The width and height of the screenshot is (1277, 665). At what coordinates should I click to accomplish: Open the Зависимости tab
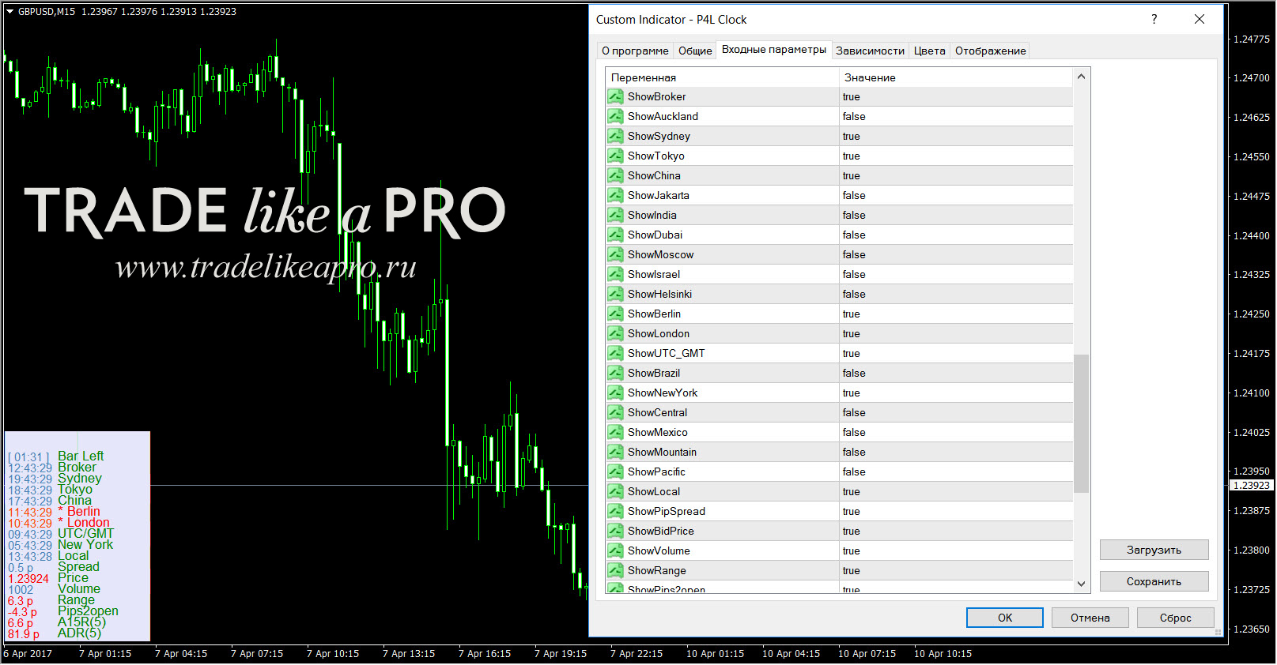pyautogui.click(x=870, y=51)
